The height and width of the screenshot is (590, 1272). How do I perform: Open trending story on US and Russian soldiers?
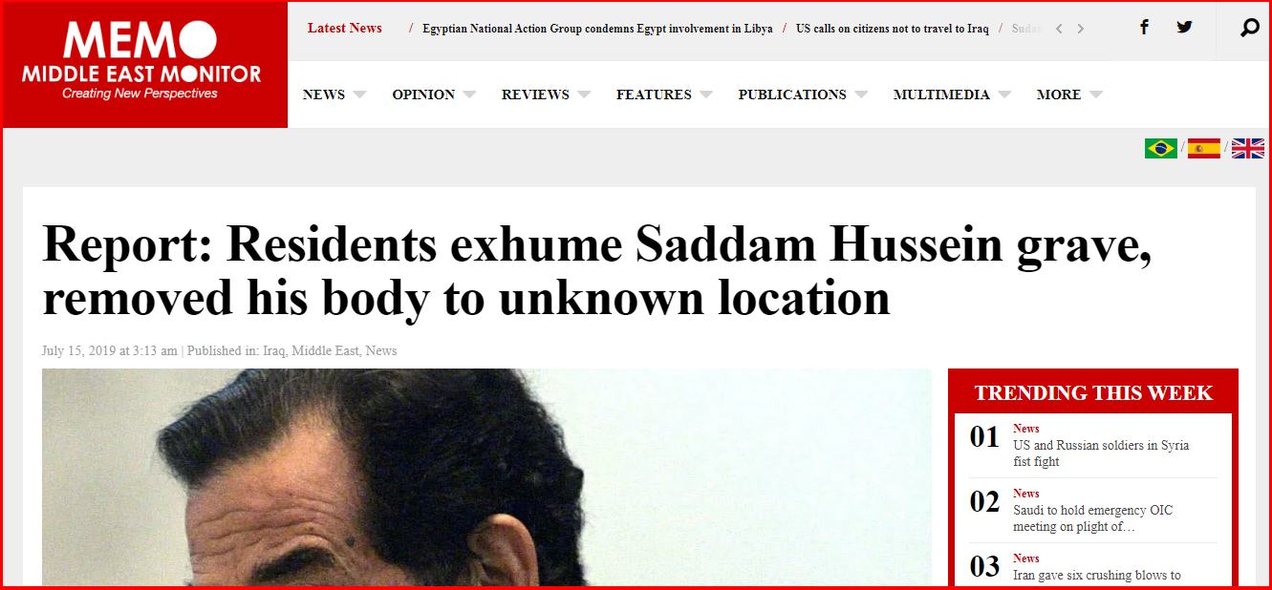click(1101, 453)
